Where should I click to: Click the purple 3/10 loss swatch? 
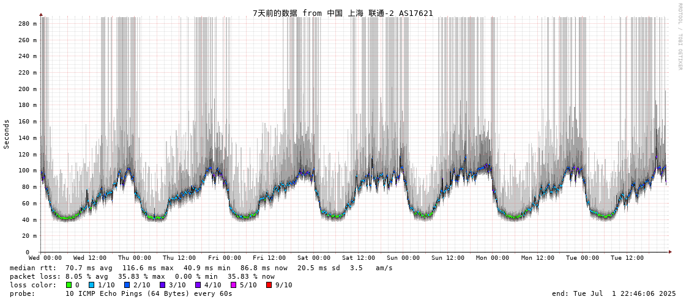tap(162, 285)
